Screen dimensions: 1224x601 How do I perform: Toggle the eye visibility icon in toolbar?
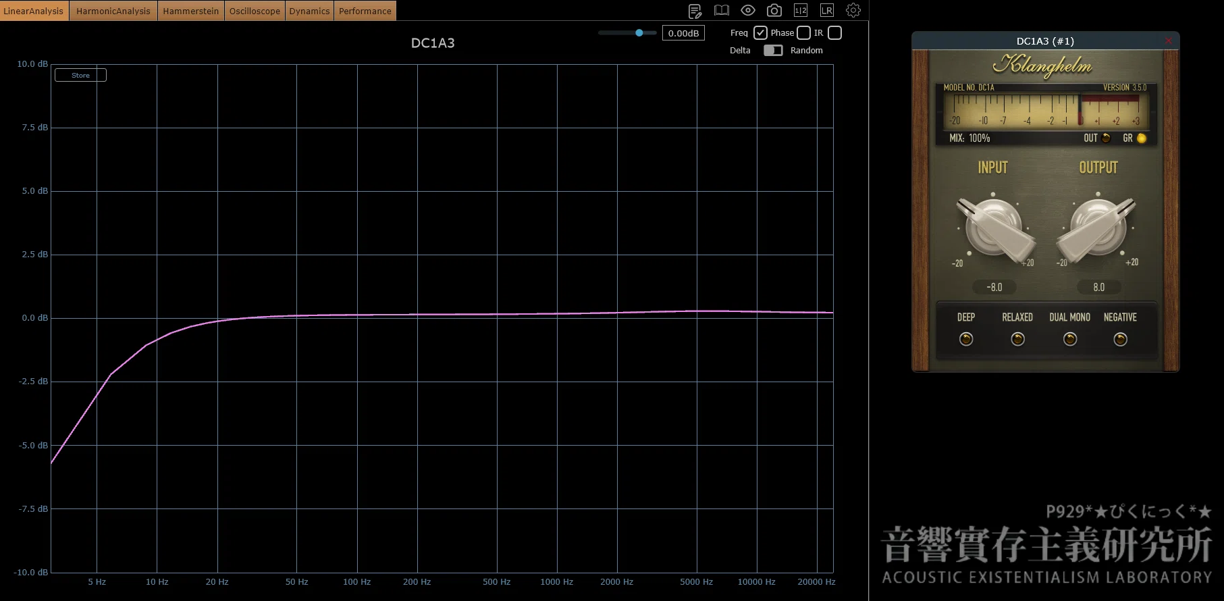[x=748, y=11]
